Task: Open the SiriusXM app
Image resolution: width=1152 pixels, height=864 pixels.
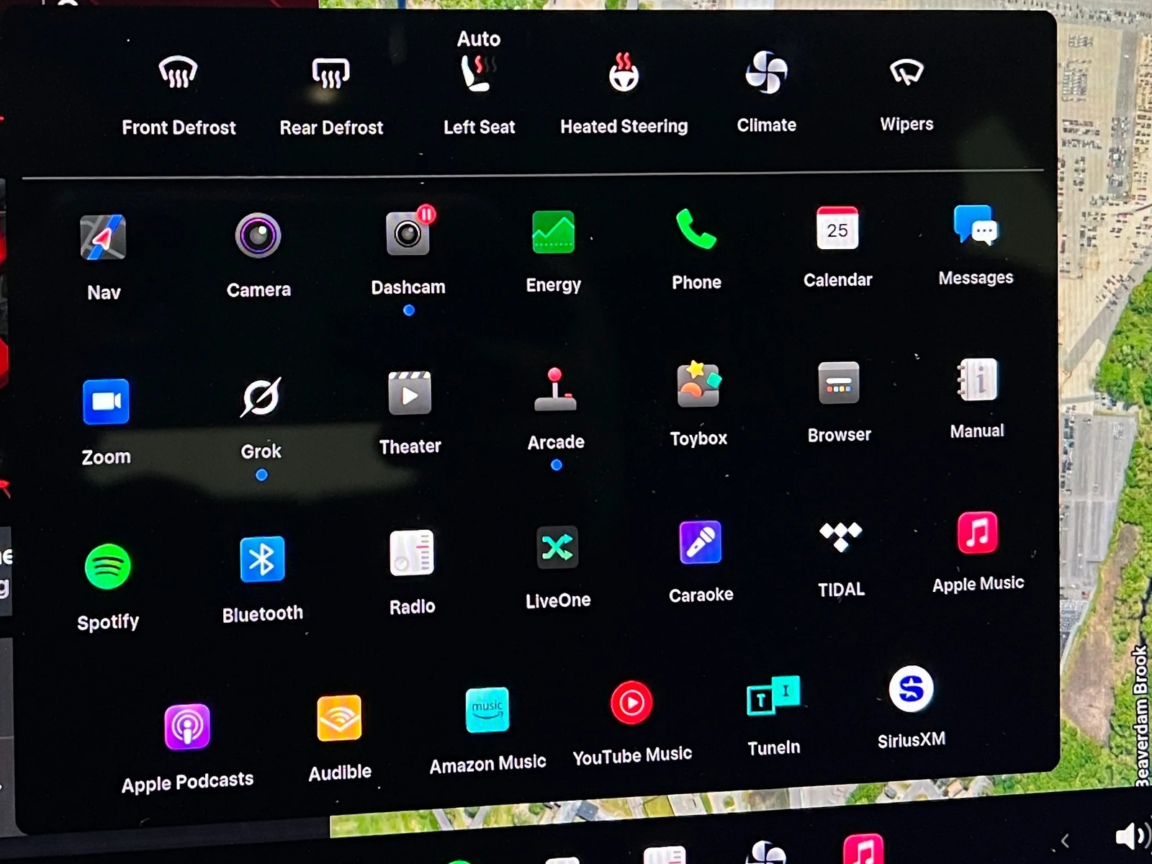Action: click(x=911, y=689)
